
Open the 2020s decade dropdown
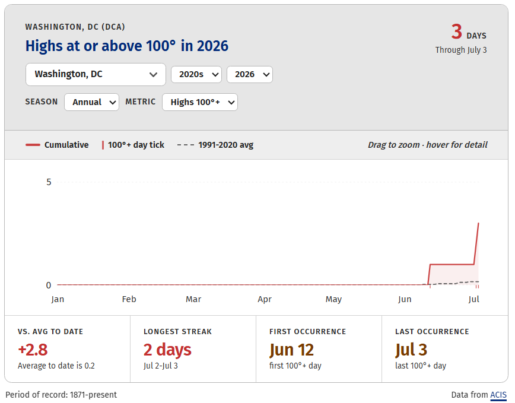(196, 75)
